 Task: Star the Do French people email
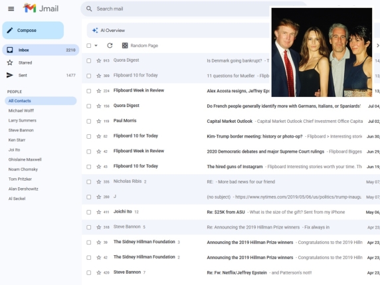point(98,106)
